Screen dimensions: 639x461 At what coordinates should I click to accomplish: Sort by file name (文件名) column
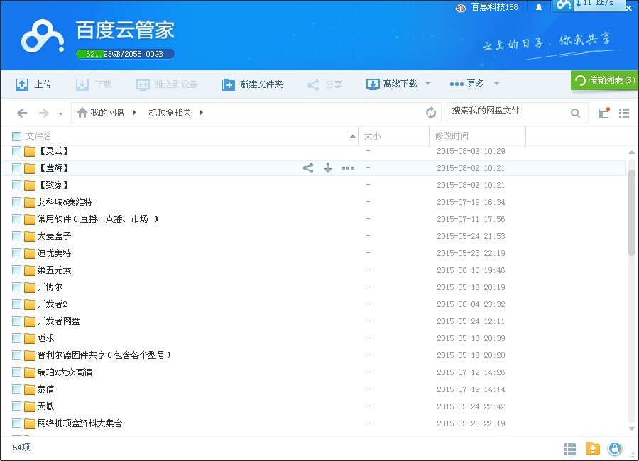(38, 136)
